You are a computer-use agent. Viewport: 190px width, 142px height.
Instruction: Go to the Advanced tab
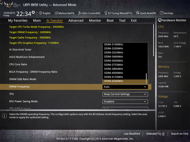click(76, 21)
